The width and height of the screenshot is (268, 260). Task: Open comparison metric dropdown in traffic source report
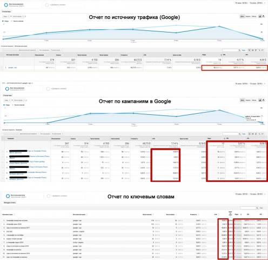coord(18,16)
